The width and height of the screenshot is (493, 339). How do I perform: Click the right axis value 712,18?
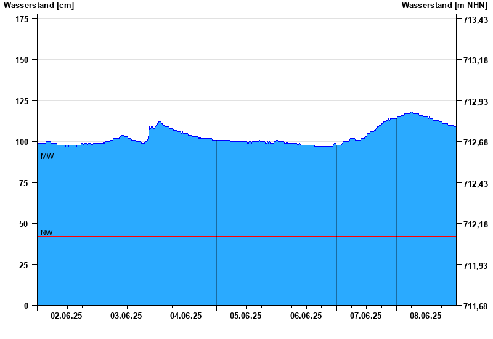coord(476,224)
